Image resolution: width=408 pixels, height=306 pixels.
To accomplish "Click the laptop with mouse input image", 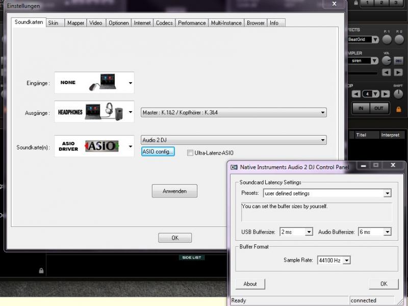I will click(x=103, y=82).
